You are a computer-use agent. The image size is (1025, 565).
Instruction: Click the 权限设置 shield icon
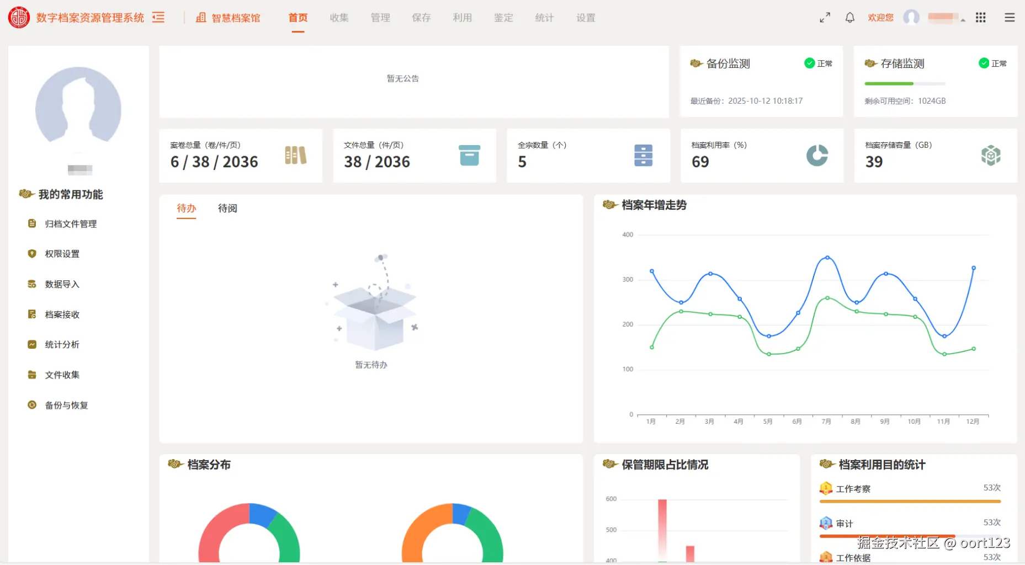tap(32, 254)
